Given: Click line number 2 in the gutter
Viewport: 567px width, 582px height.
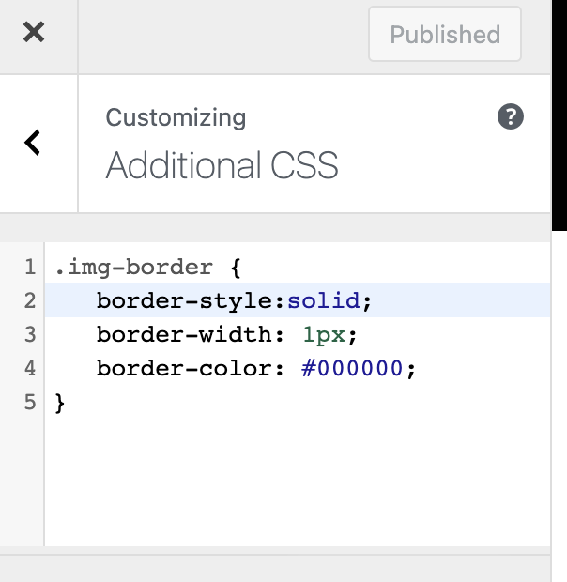Looking at the screenshot, I should (30, 301).
